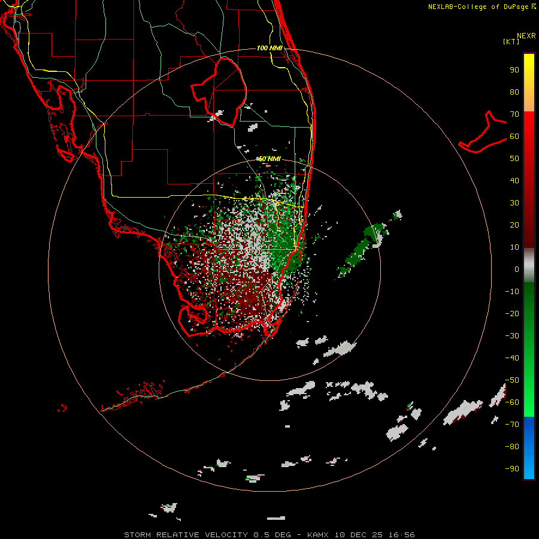Select the -60 scale value
Screen dimensions: 539x539
(x=512, y=402)
